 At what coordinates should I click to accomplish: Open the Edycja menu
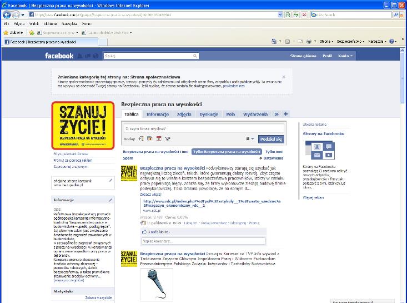coord(19,24)
